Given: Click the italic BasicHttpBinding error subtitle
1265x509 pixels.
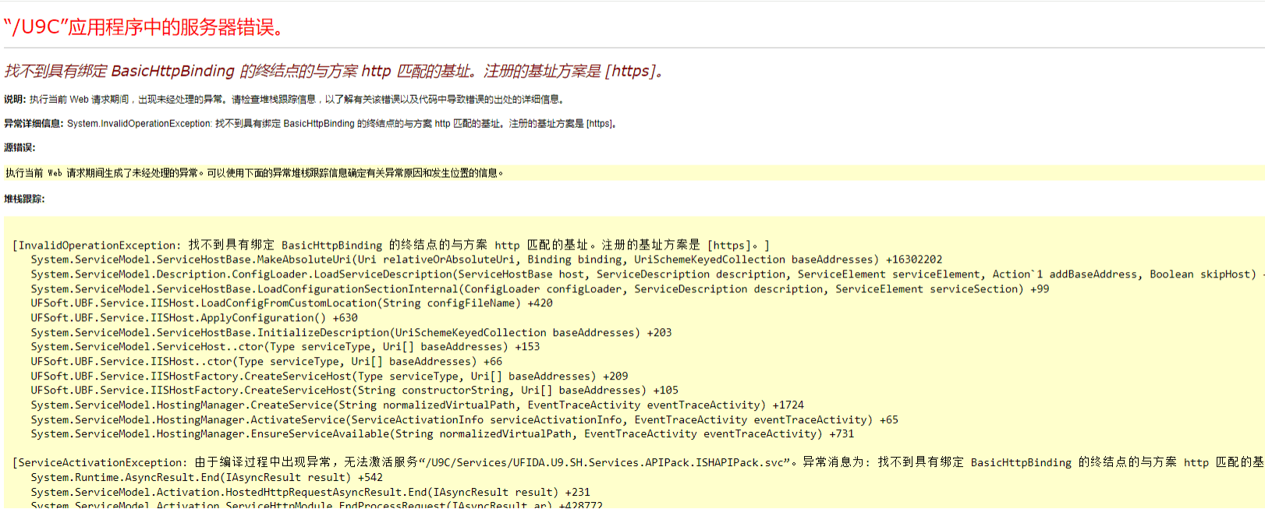Looking at the screenshot, I should (x=334, y=71).
